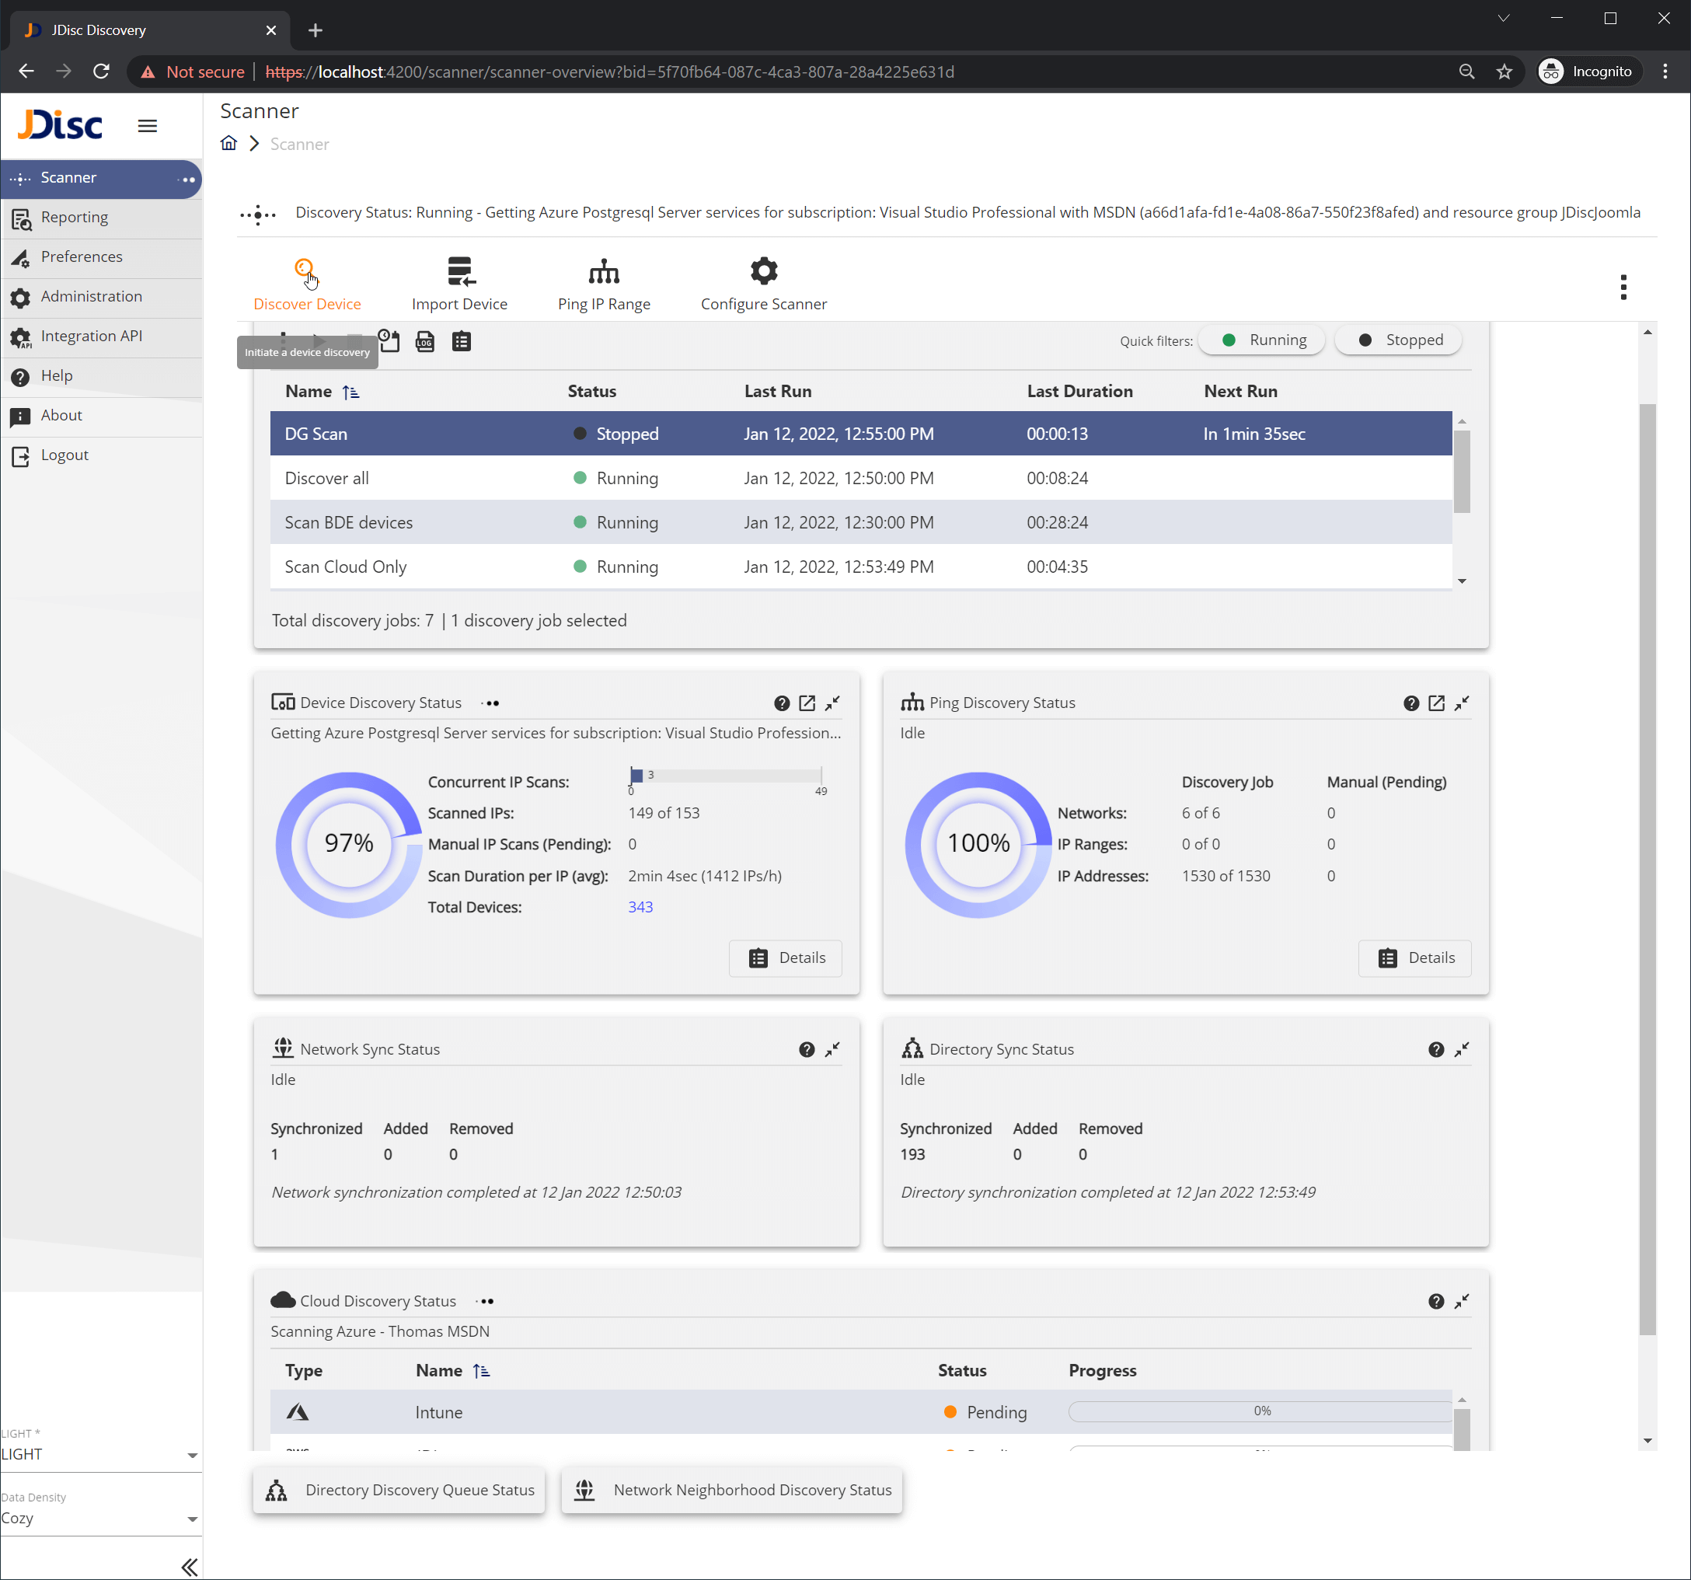
Task: Open the LIGHT theme dropdown
Action: tap(99, 1454)
